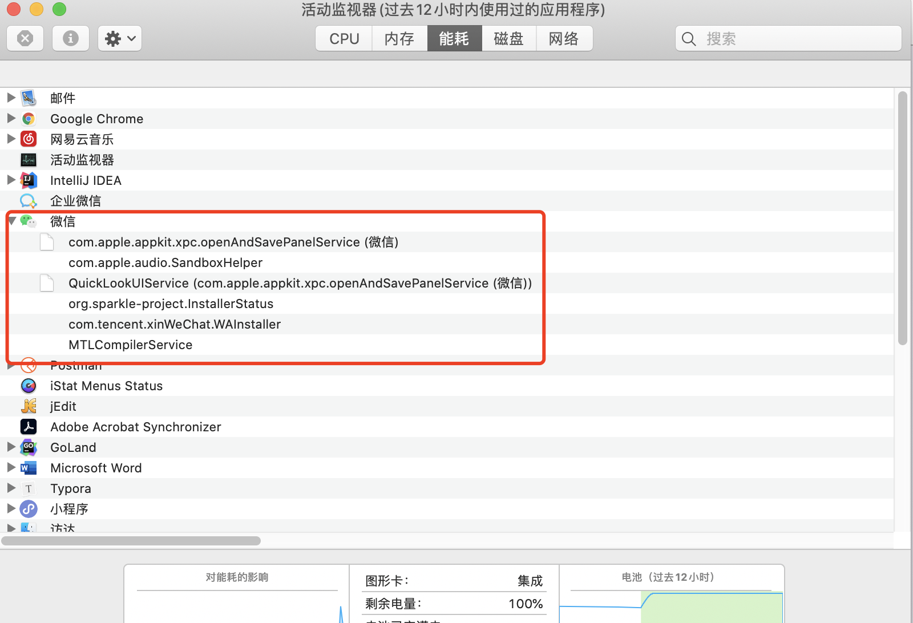Select the Microsoft Word row
The image size is (913, 623).
[x=447, y=468]
